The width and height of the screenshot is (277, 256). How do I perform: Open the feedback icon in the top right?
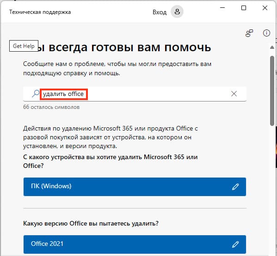click(x=249, y=33)
